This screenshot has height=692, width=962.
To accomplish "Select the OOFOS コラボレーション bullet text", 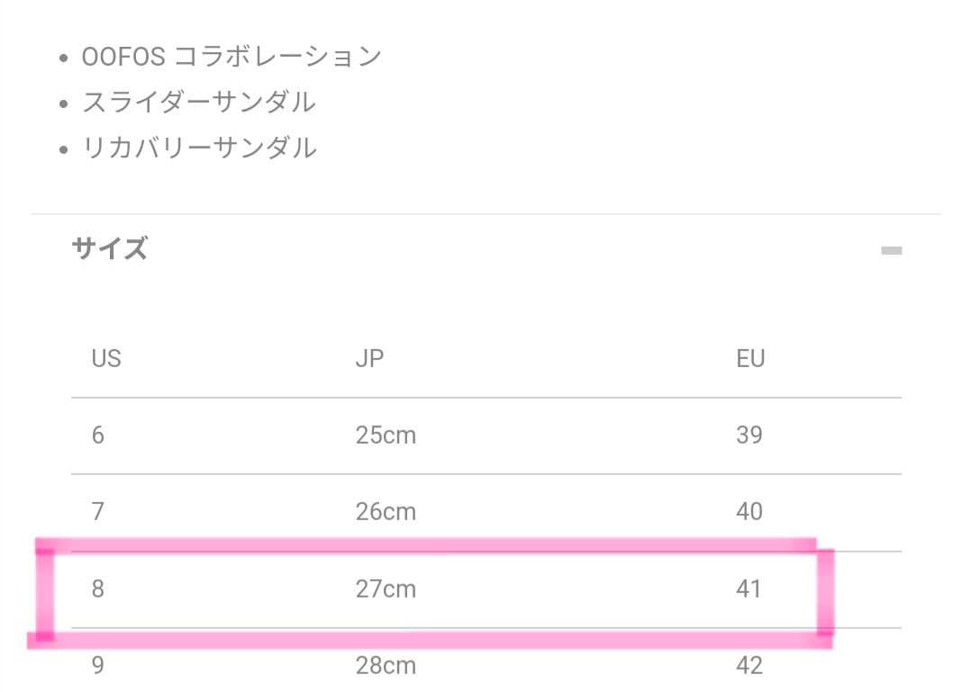I will pos(231,57).
